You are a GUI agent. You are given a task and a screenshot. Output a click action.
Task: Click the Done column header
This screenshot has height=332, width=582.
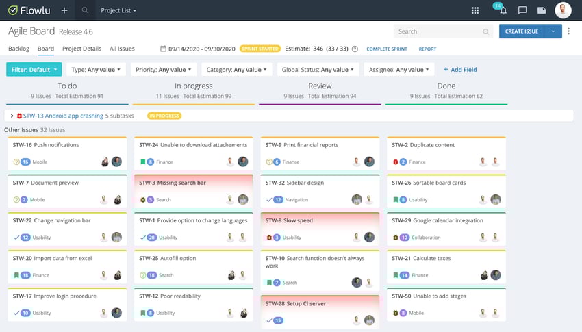pyautogui.click(x=446, y=86)
